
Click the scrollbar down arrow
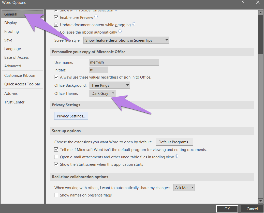tap(260, 201)
